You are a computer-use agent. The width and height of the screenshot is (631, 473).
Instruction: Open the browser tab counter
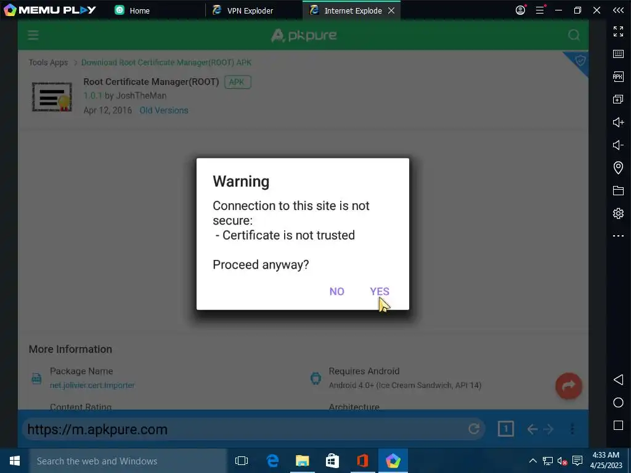point(505,429)
